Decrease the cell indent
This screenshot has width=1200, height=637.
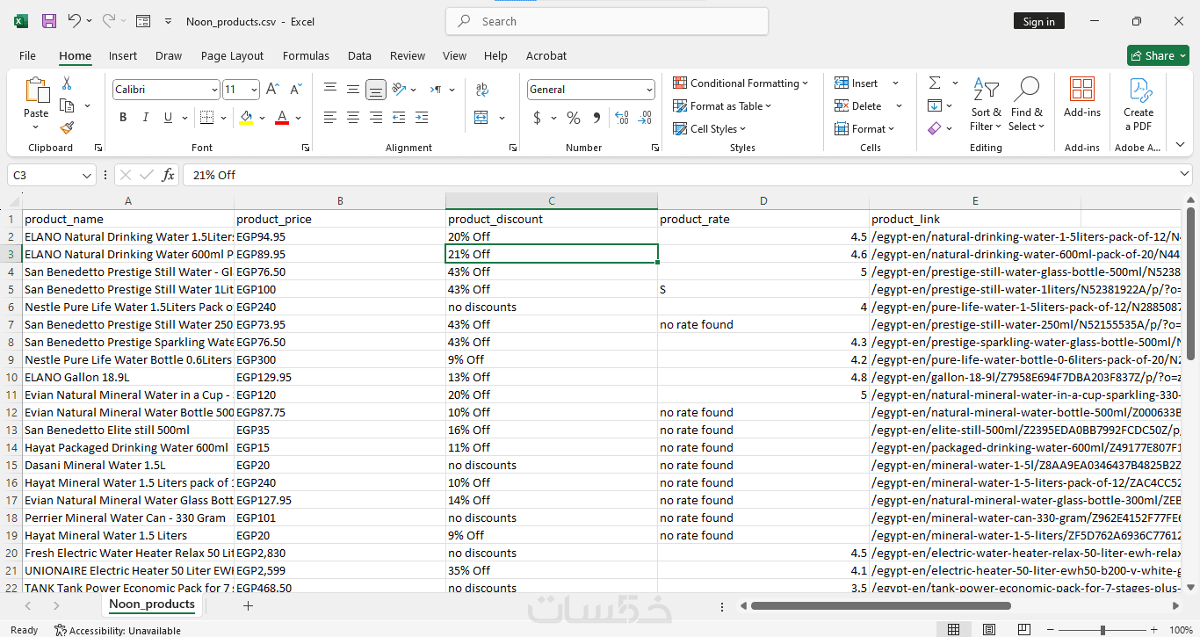[x=400, y=117]
